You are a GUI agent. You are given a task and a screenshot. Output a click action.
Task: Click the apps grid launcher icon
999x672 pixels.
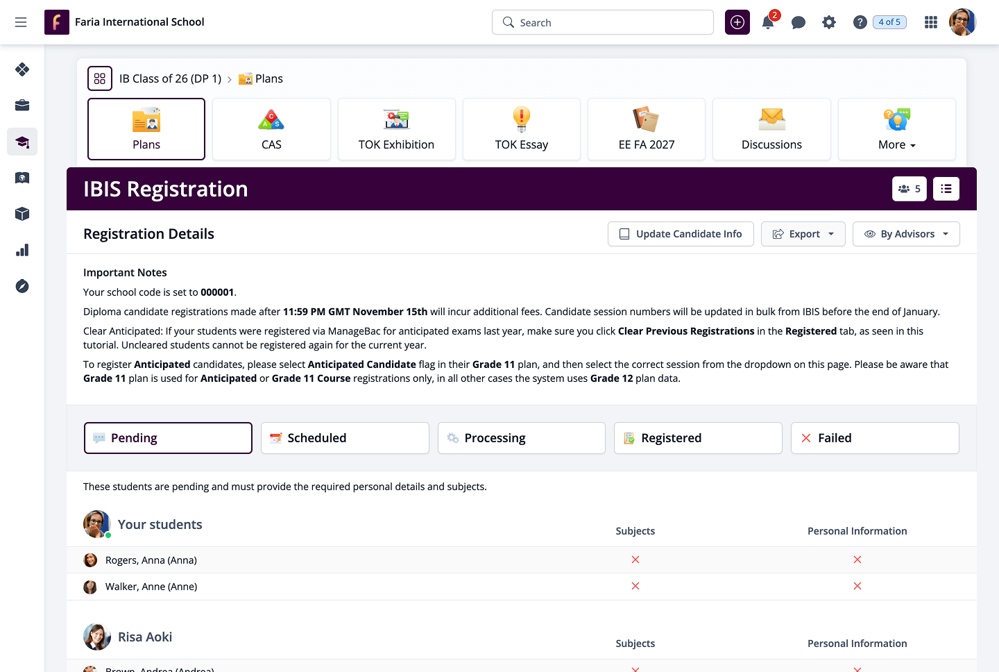tap(931, 23)
